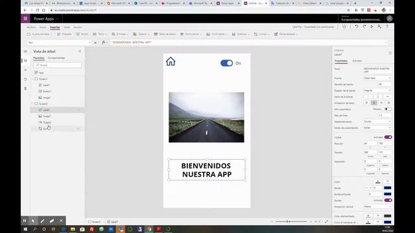Open help with the question mark icon
415x233 pixels.
[x=387, y=27]
